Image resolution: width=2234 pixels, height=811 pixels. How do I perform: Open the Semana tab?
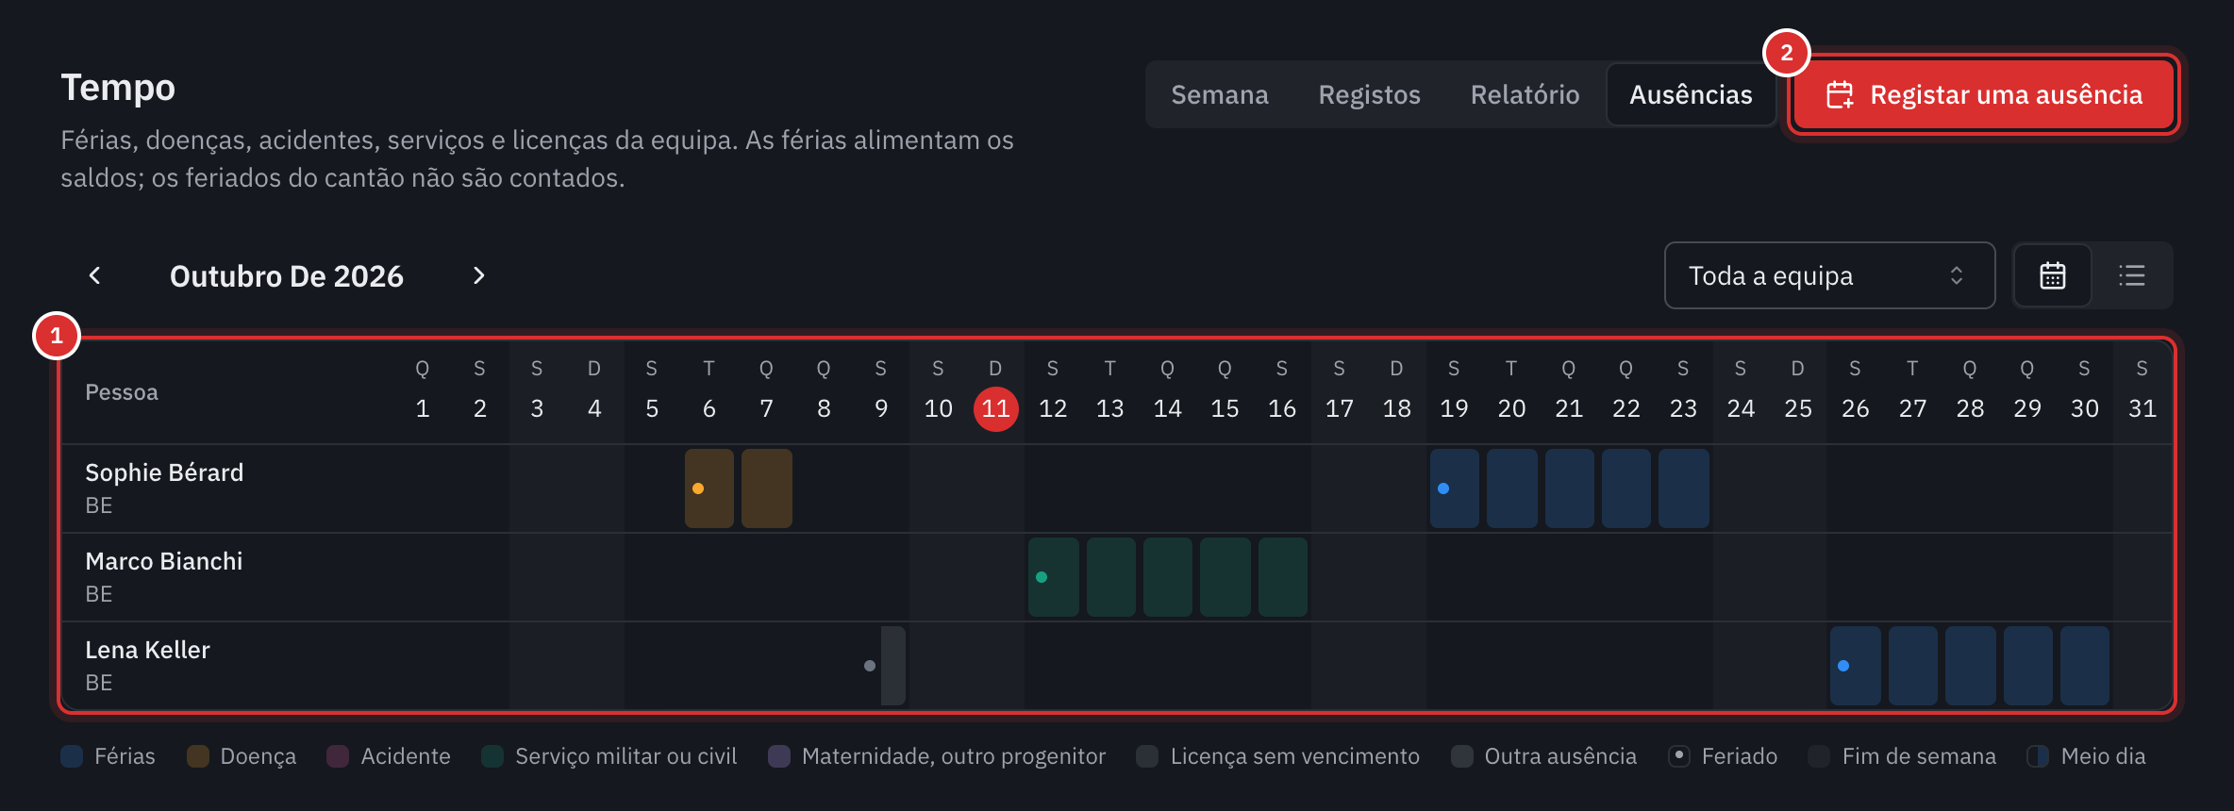click(x=1220, y=94)
